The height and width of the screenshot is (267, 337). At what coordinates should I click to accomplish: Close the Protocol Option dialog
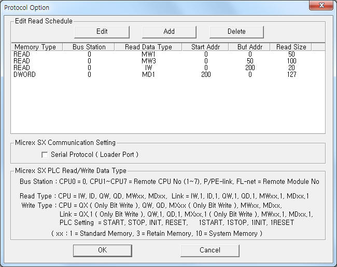[321, 5]
